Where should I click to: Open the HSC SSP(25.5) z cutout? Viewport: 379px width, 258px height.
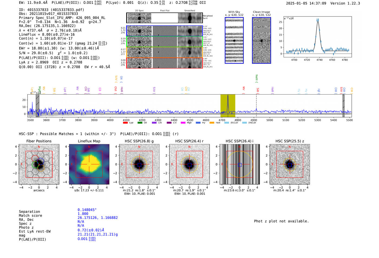pos(290,164)
